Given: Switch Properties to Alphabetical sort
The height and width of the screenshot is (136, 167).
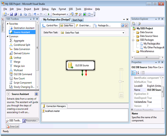Looking at the screenshot, I should click(138, 73).
